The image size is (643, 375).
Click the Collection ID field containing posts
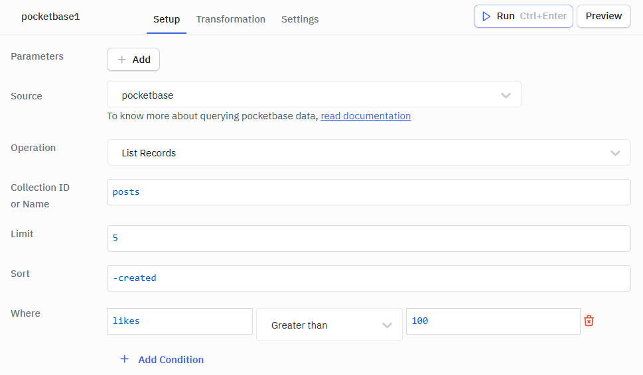click(368, 192)
